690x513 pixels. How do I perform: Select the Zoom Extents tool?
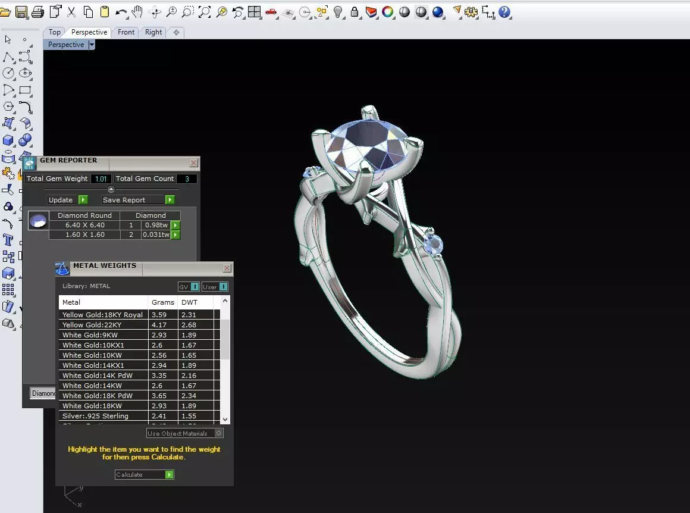click(x=205, y=12)
